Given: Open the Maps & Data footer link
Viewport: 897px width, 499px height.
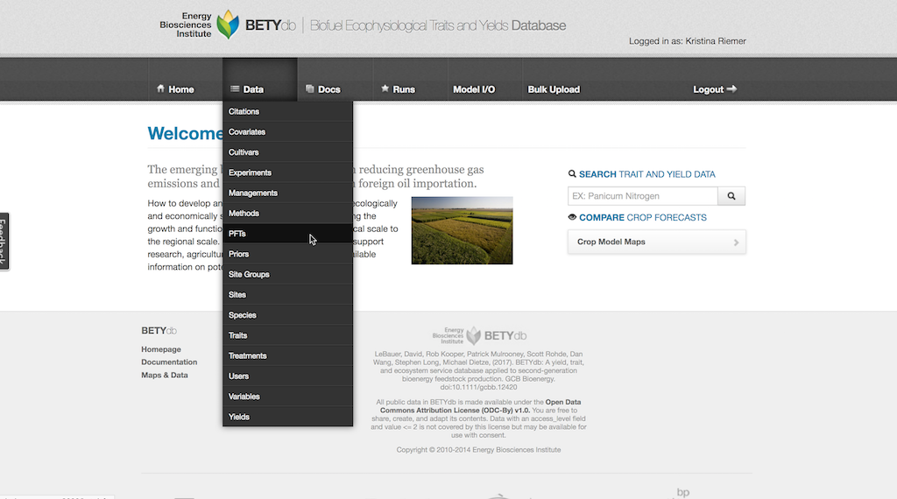Looking at the screenshot, I should [x=165, y=376].
